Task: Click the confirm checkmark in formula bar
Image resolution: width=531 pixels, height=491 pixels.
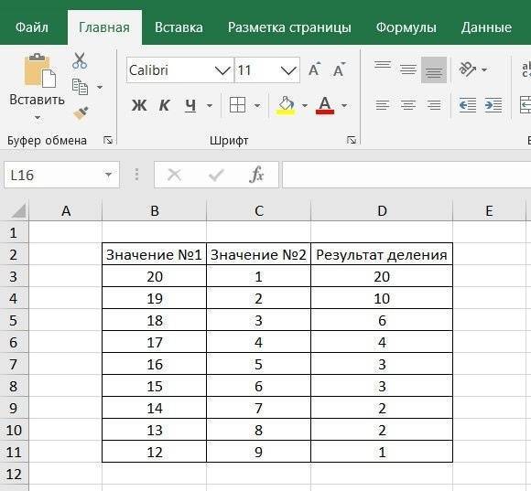Action: (x=216, y=175)
